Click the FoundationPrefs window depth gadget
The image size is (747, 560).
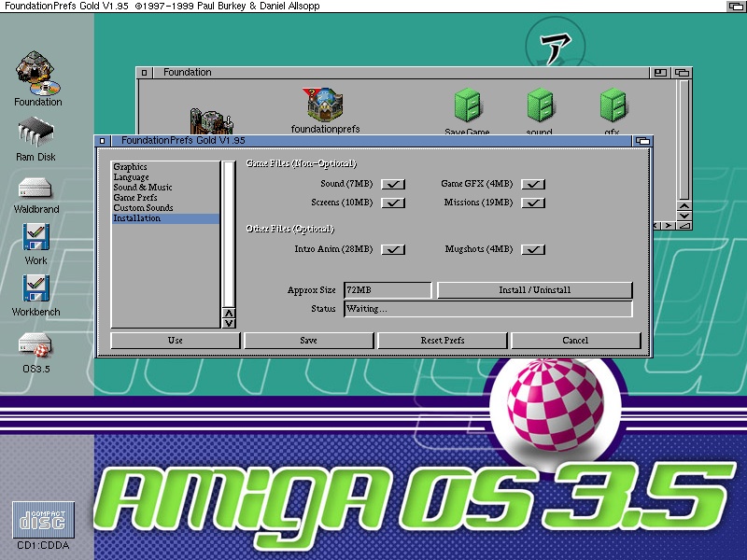(642, 141)
